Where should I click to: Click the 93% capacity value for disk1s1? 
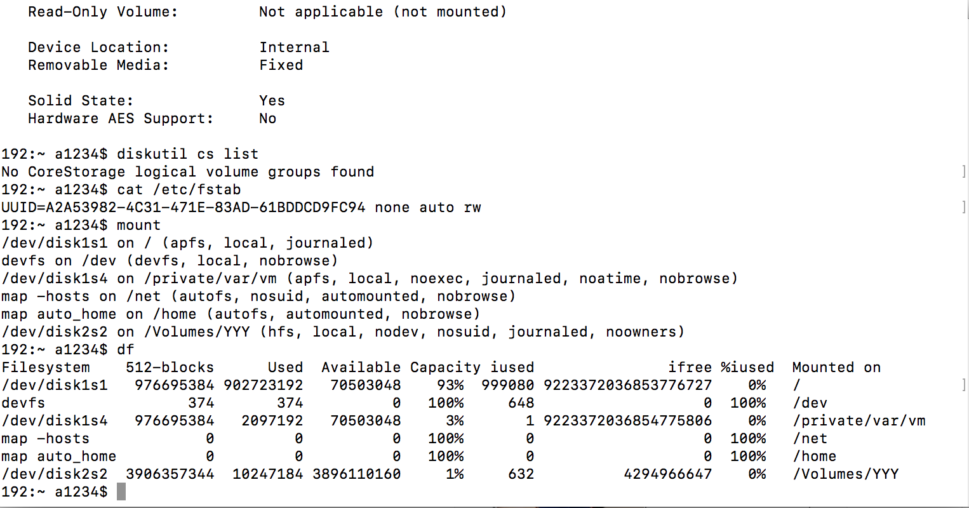click(x=450, y=385)
